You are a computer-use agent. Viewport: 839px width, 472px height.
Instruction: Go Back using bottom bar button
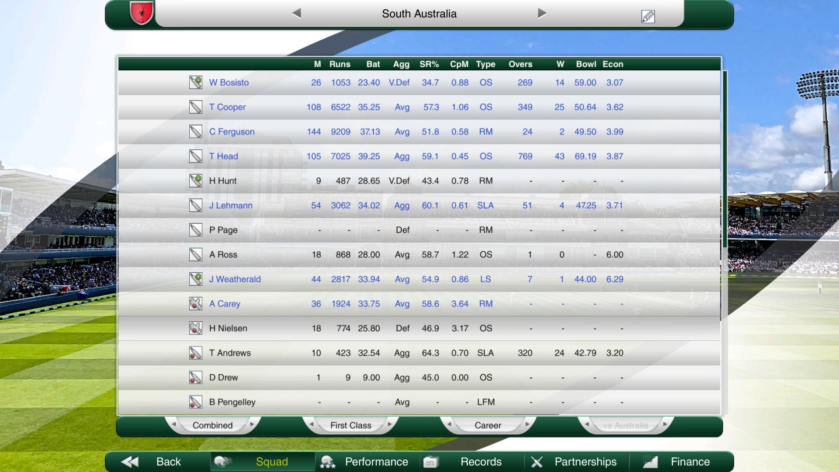(x=157, y=462)
